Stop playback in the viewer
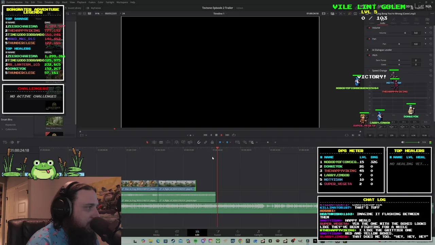The image size is (435, 245). click(216, 135)
